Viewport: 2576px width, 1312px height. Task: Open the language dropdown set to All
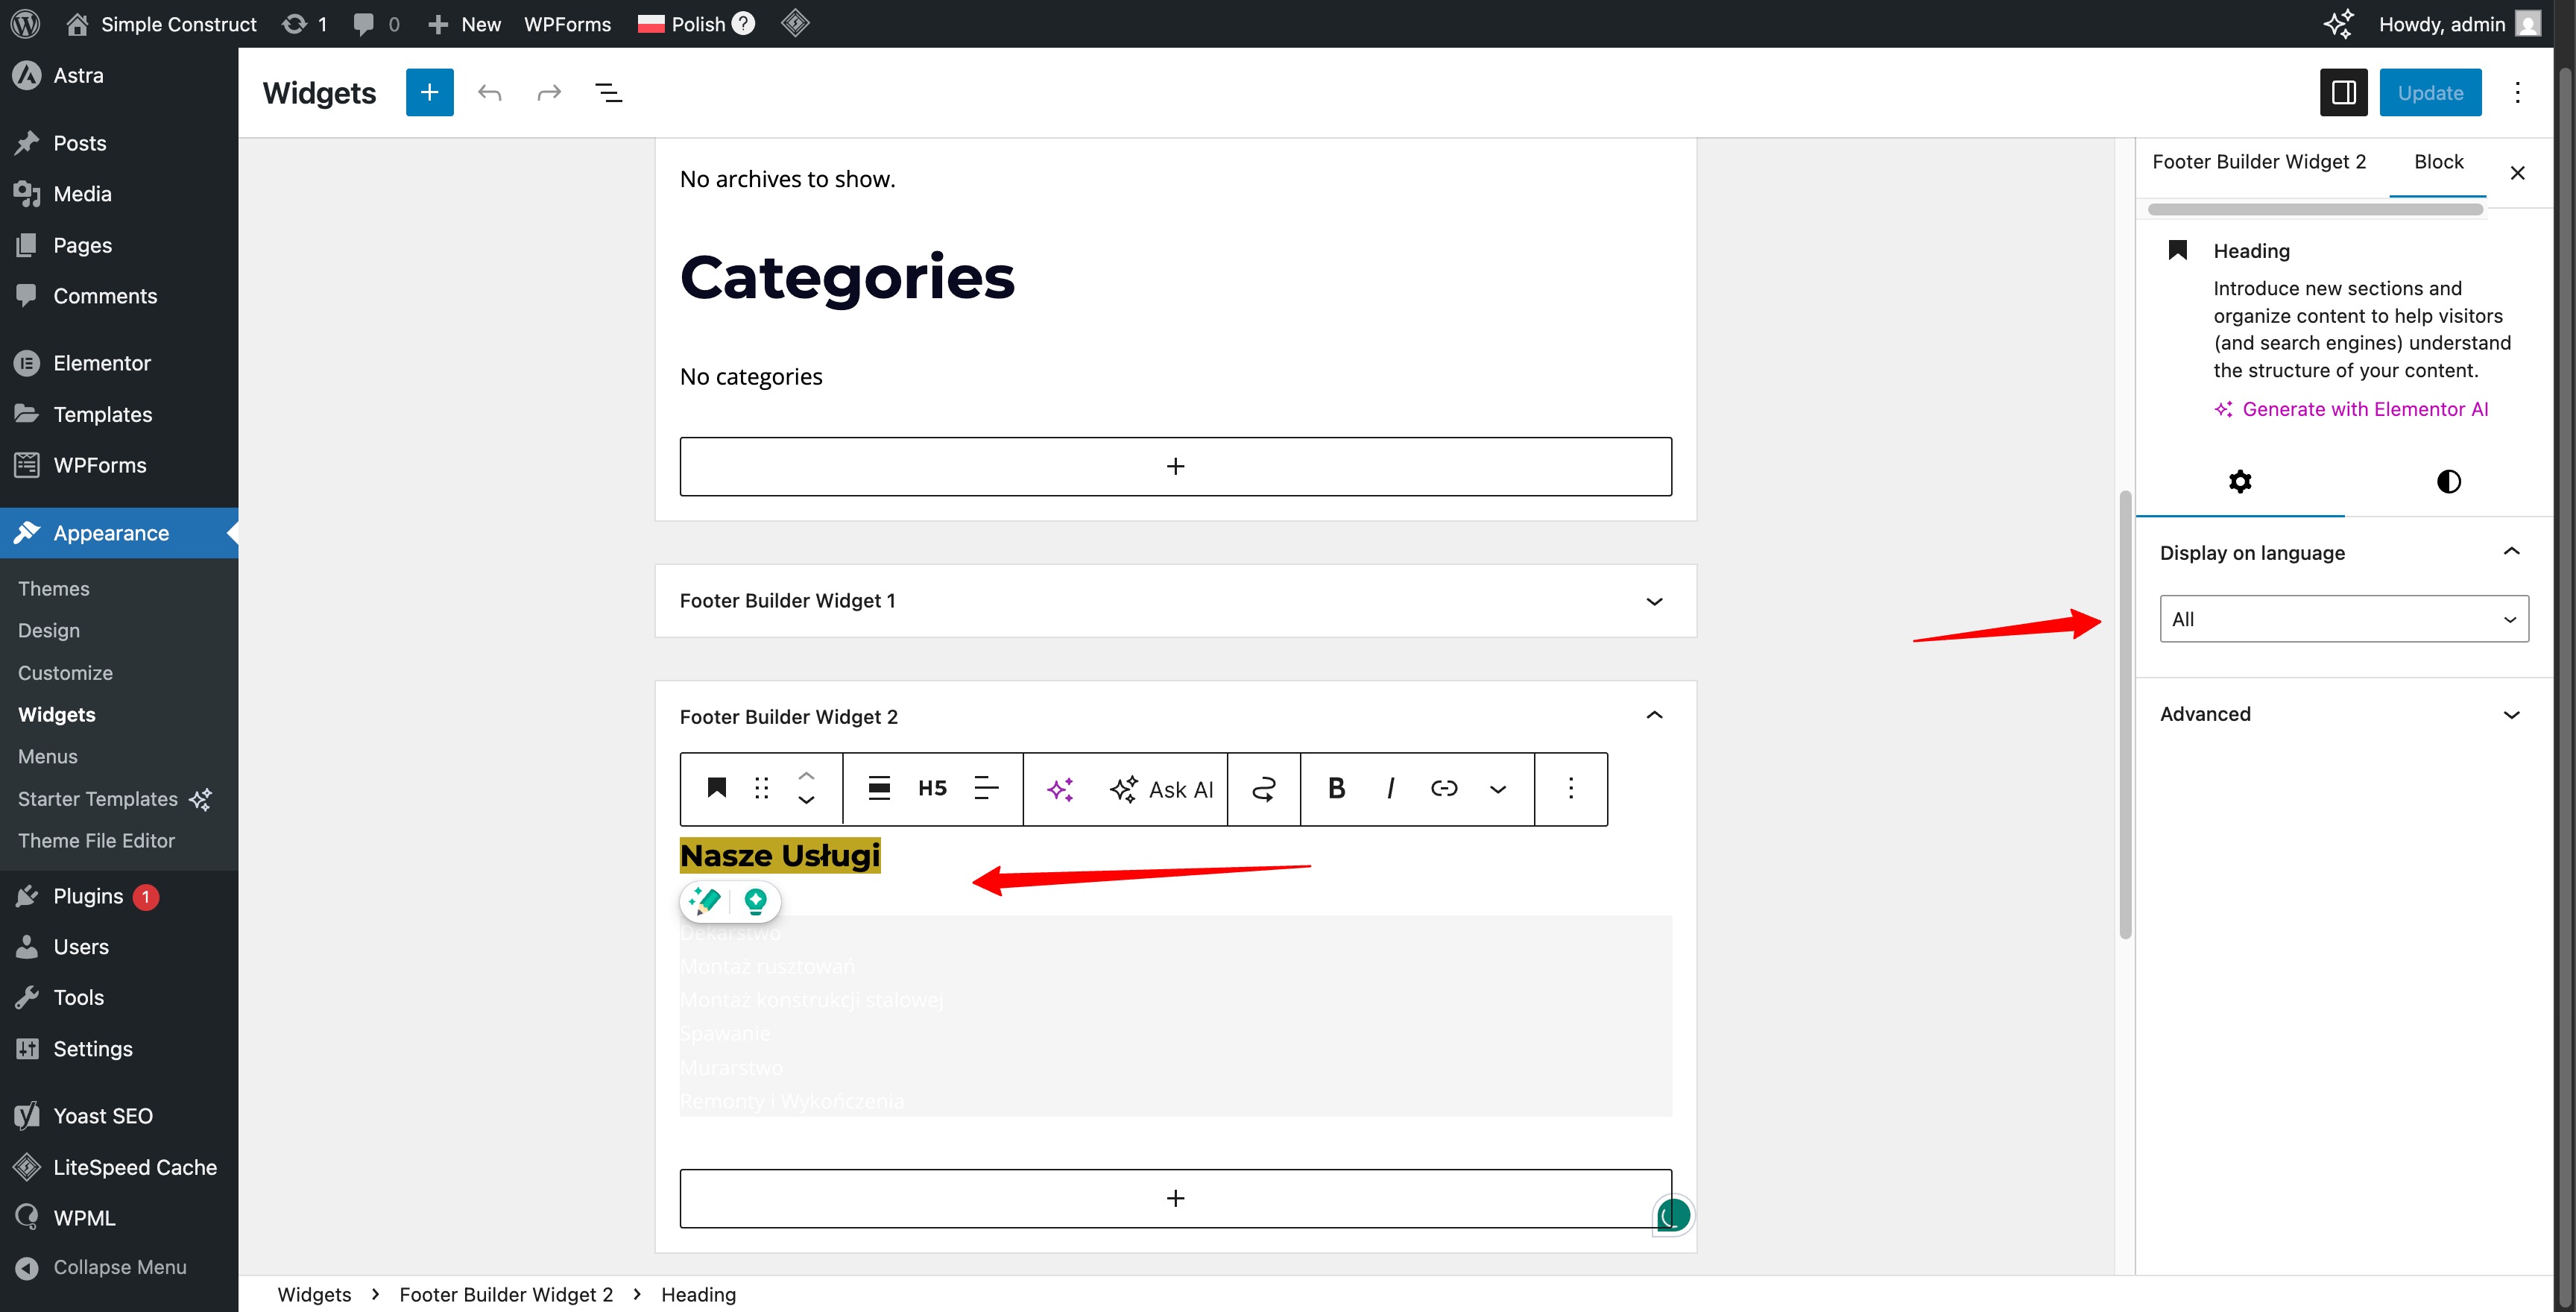2344,619
